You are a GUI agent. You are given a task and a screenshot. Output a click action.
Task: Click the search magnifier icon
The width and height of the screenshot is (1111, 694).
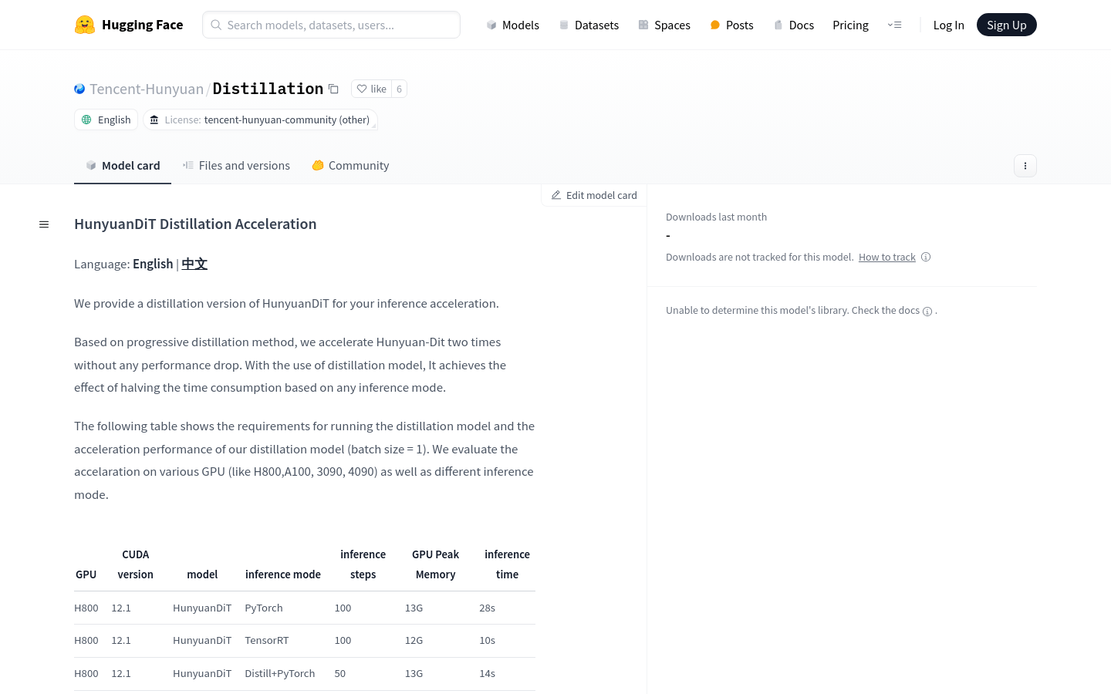[216, 25]
